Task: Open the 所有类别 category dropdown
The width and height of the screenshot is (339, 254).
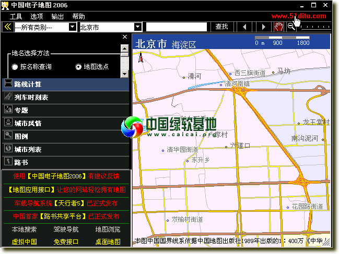Action: 73,27
